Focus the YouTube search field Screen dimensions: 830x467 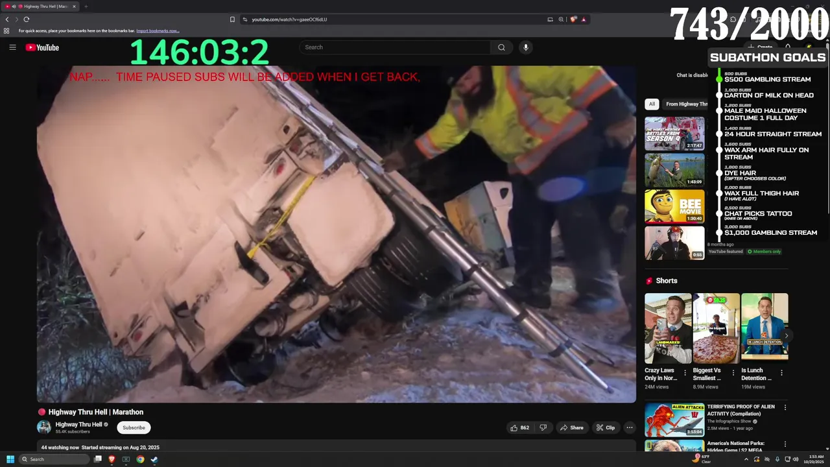click(396, 47)
